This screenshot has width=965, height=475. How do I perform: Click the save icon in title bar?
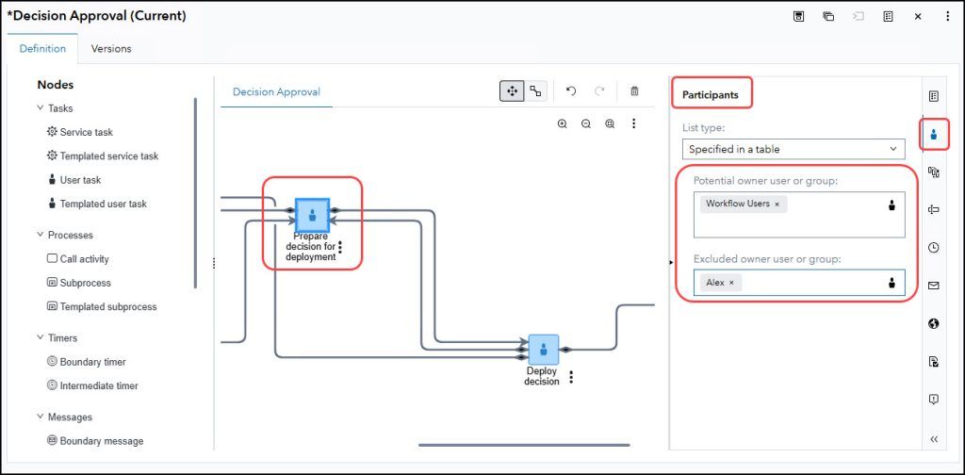click(798, 17)
